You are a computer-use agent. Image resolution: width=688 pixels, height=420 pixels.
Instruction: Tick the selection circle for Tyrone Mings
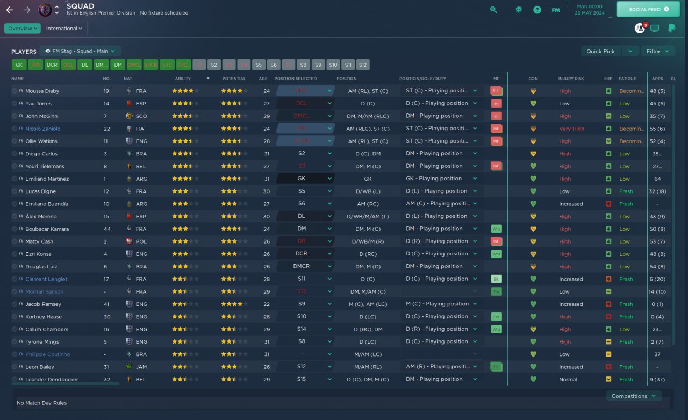(x=15, y=341)
